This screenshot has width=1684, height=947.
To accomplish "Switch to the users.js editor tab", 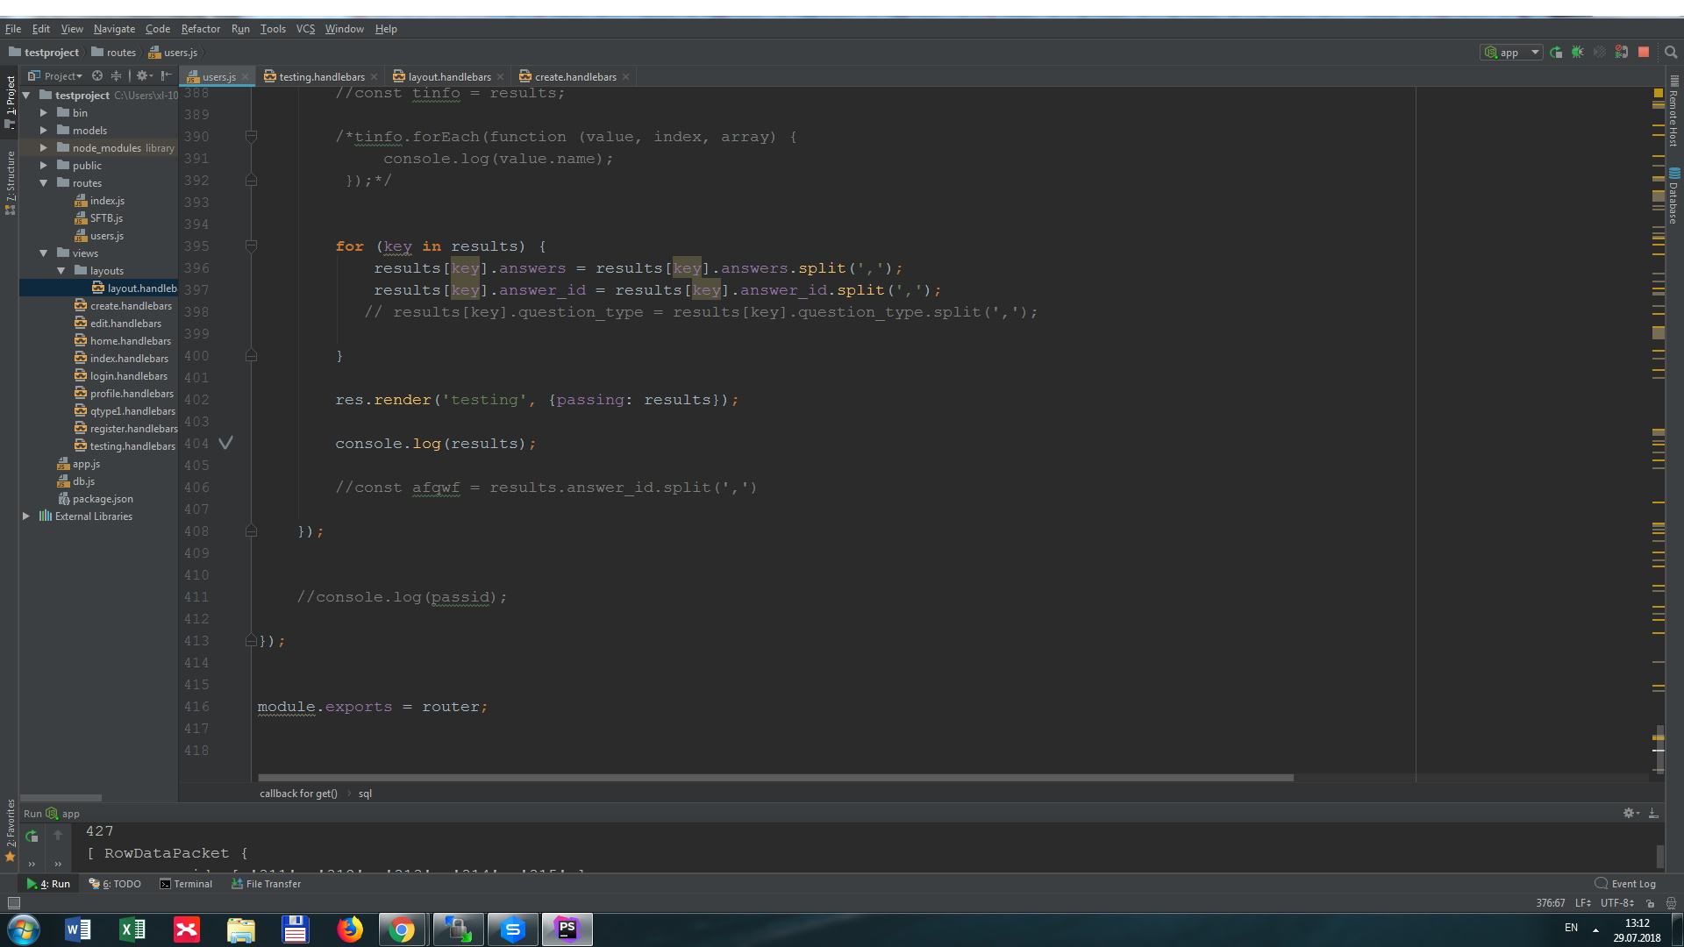I will click(x=218, y=77).
